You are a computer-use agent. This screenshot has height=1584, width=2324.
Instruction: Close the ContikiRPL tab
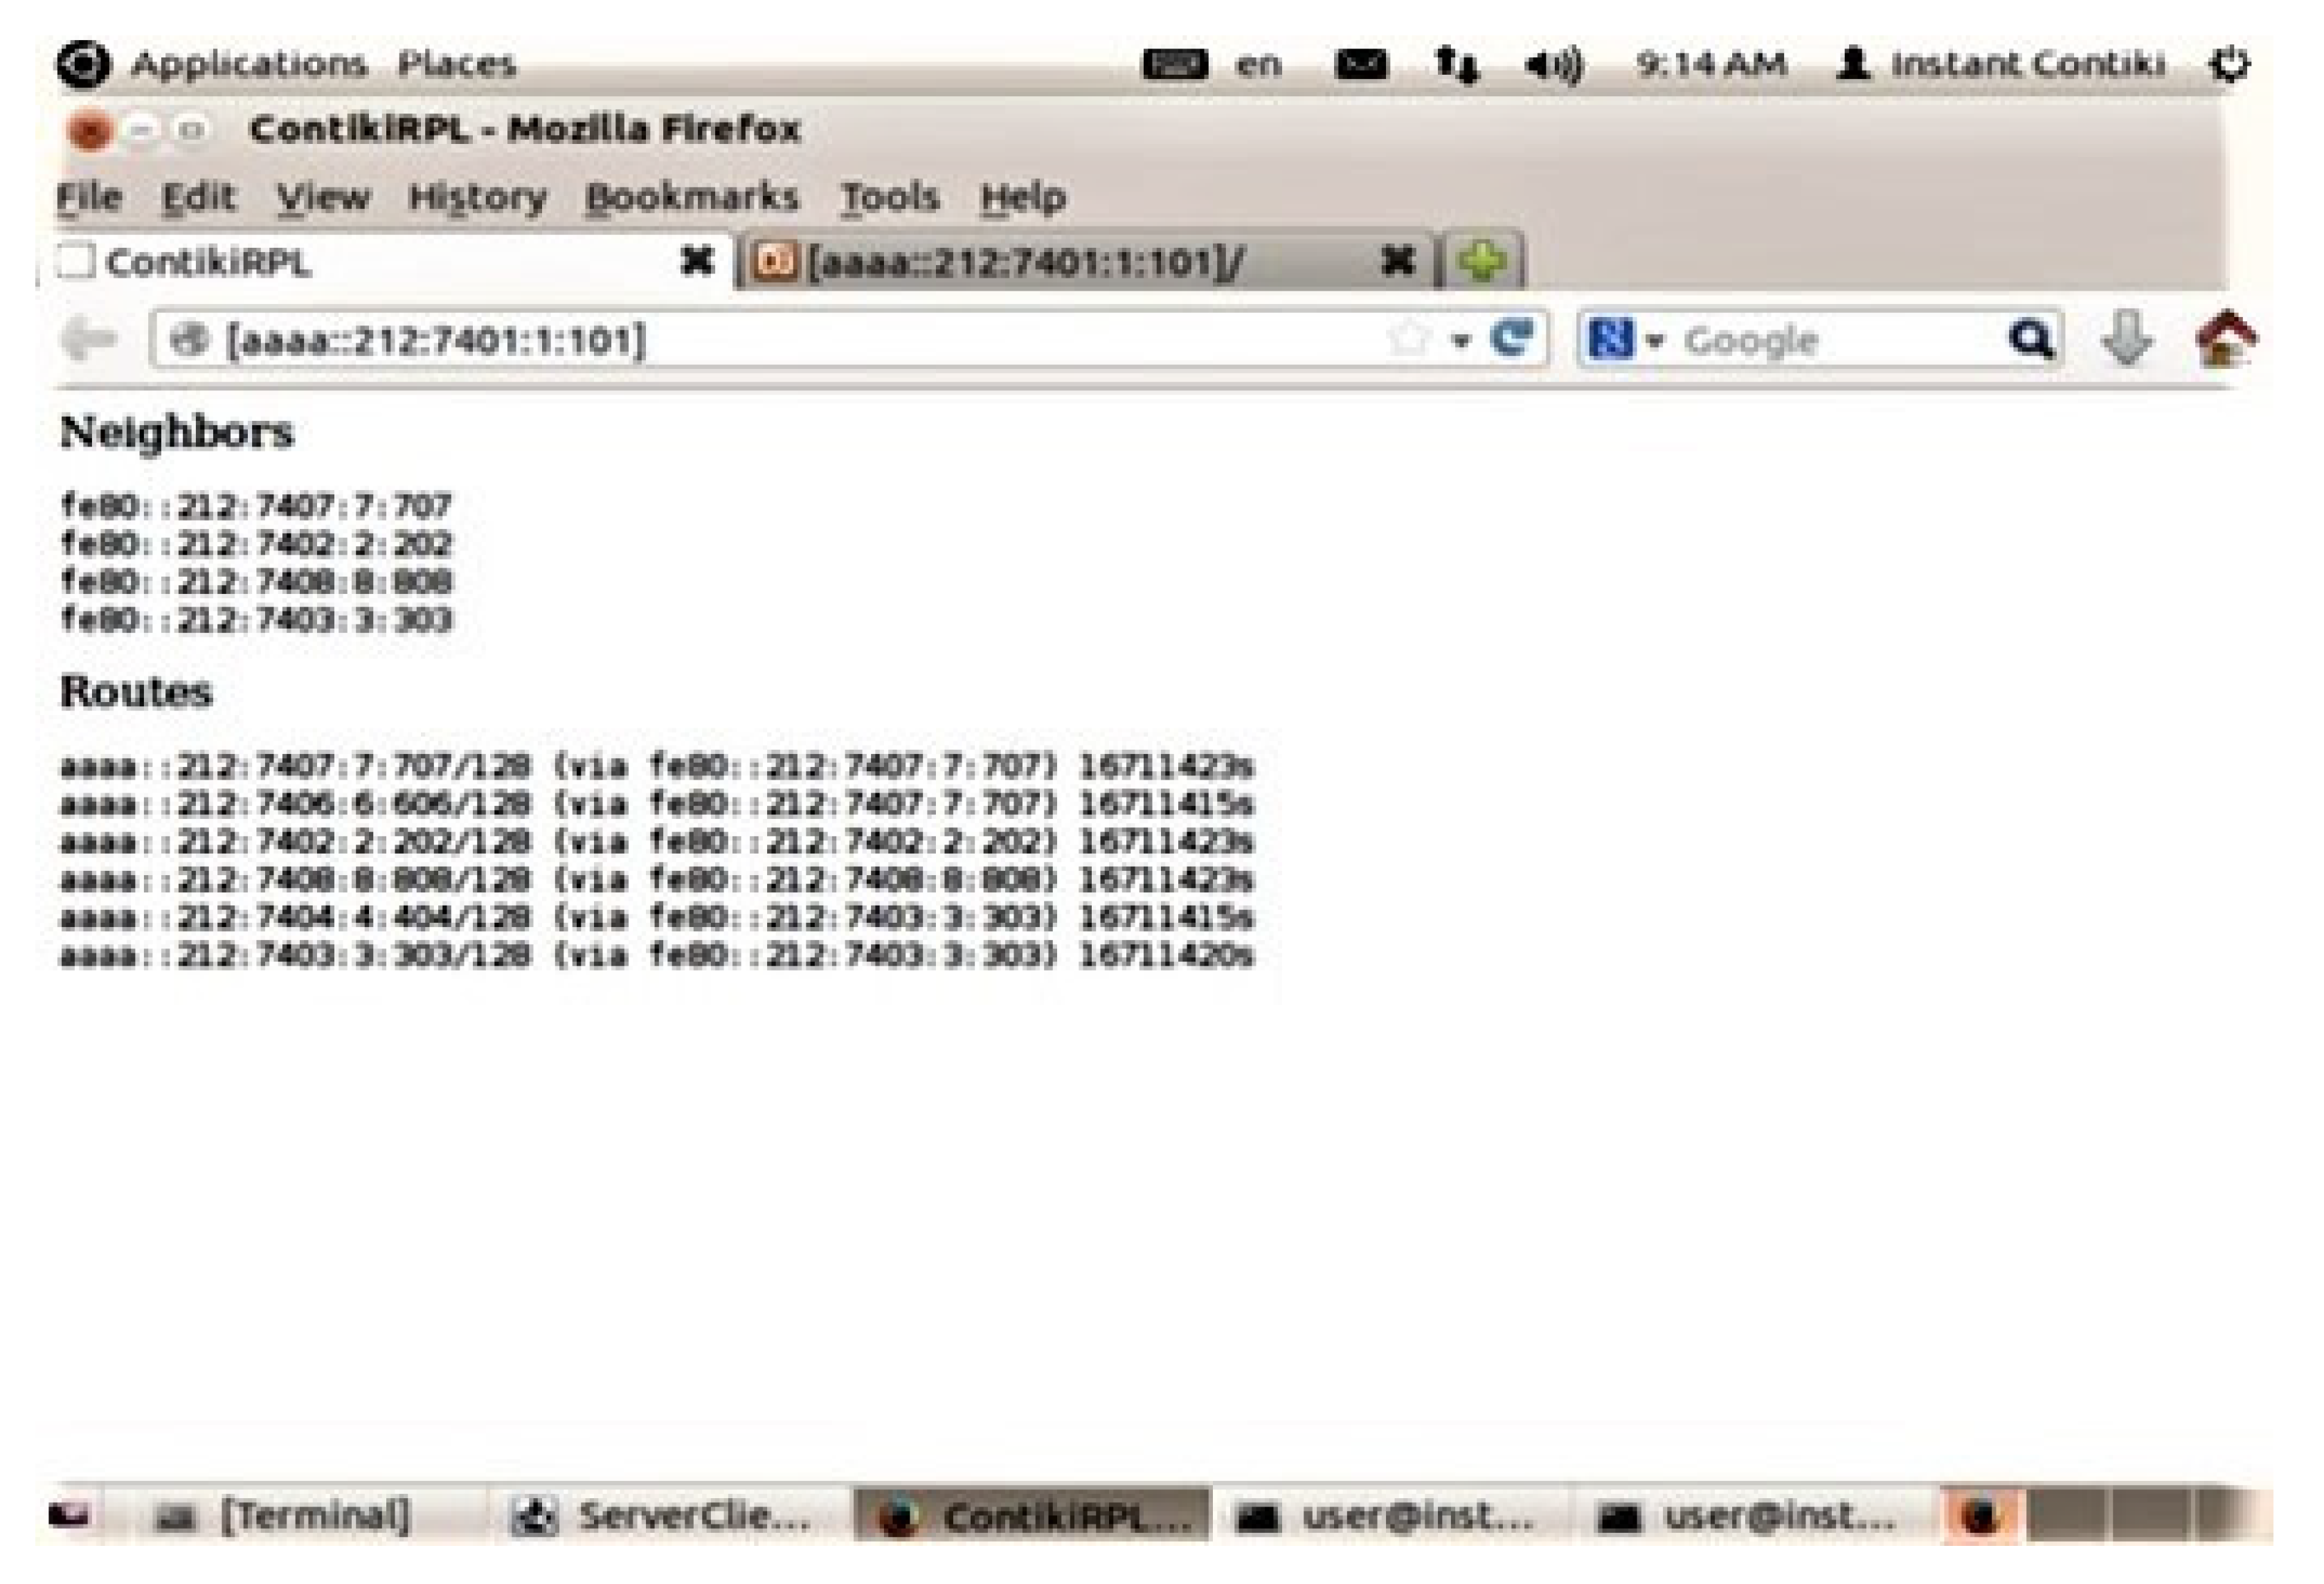(697, 261)
